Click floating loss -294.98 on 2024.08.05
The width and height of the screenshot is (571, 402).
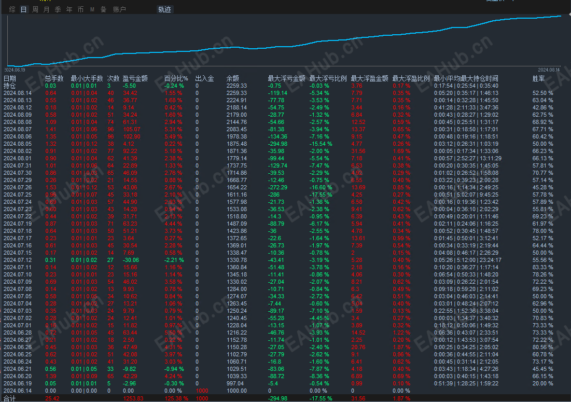(277, 144)
